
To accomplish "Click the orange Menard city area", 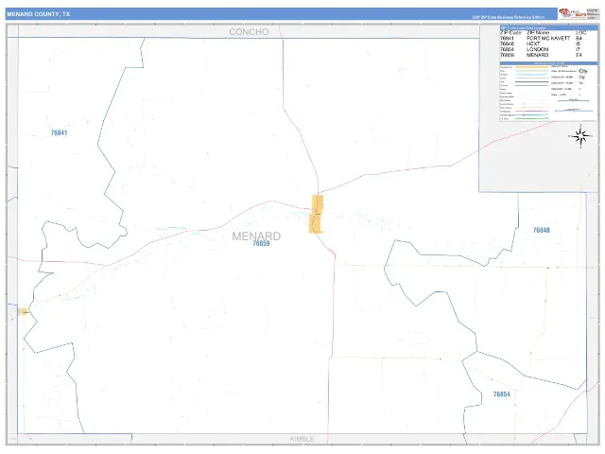I will tap(317, 215).
